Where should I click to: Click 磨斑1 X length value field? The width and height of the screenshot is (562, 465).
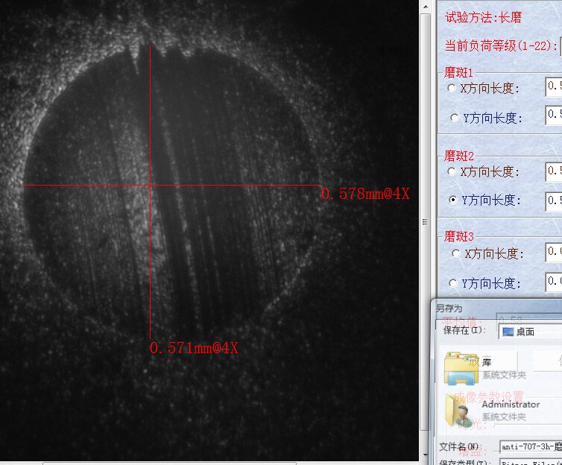(553, 86)
